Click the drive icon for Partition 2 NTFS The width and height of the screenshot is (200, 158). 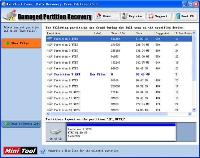[49, 44]
